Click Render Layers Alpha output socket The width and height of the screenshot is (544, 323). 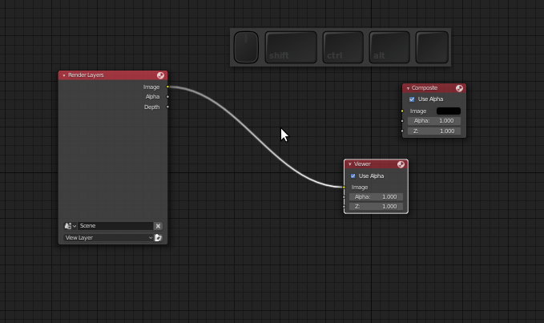click(x=167, y=97)
